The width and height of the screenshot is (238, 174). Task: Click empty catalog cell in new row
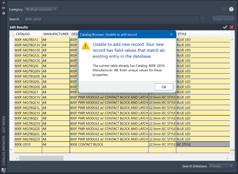click(28, 150)
